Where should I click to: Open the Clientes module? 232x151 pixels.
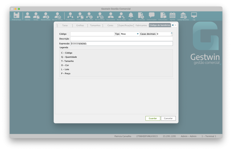click(28, 16)
